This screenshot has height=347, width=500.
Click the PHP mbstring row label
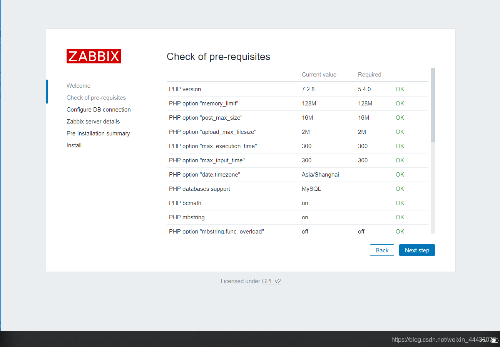point(187,217)
